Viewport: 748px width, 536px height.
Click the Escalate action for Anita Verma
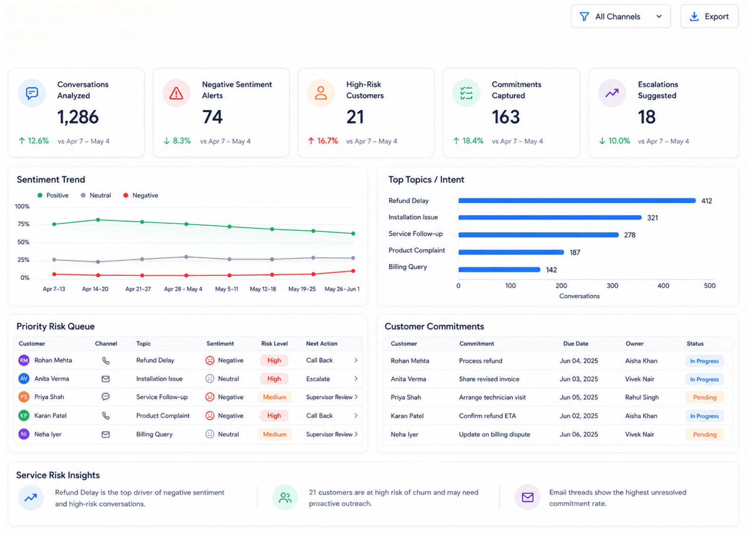(x=318, y=379)
